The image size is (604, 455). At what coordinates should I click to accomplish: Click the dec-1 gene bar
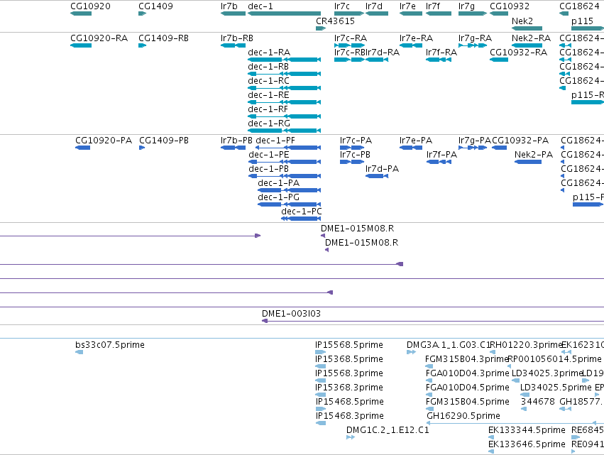coord(285,13)
